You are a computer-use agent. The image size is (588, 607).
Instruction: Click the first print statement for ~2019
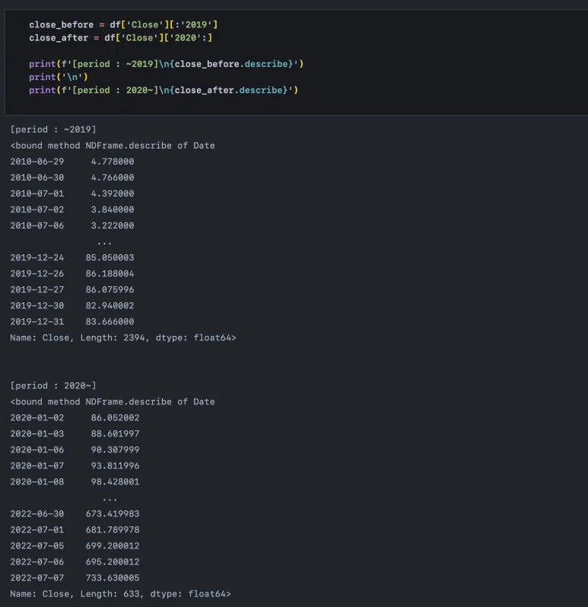(166, 64)
